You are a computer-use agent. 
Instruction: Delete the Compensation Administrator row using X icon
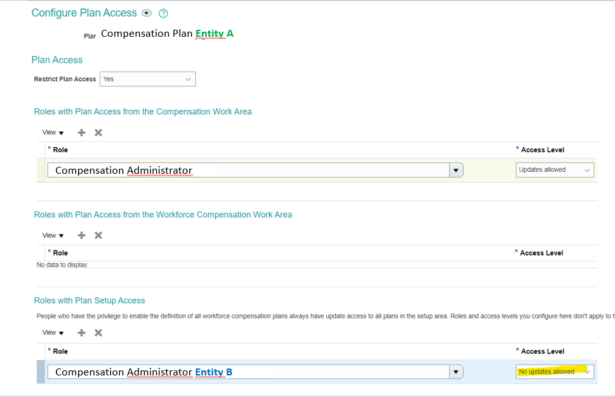[98, 132]
